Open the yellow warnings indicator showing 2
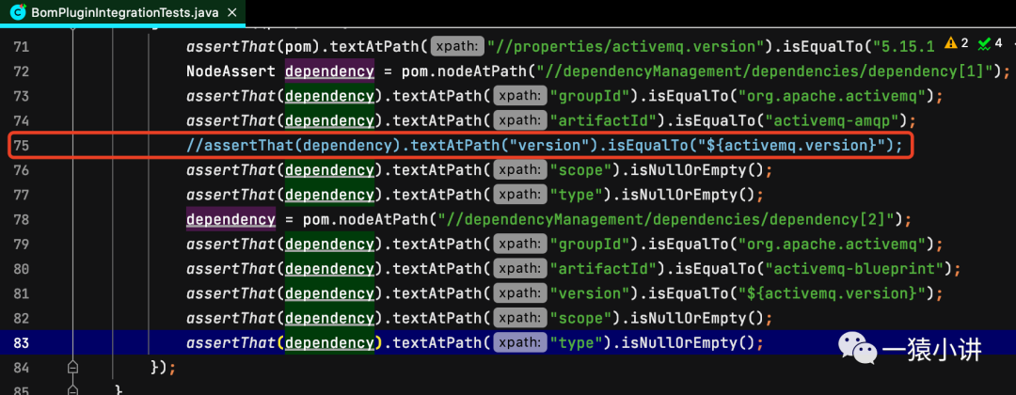This screenshot has height=395, width=1016. pyautogui.click(x=956, y=43)
